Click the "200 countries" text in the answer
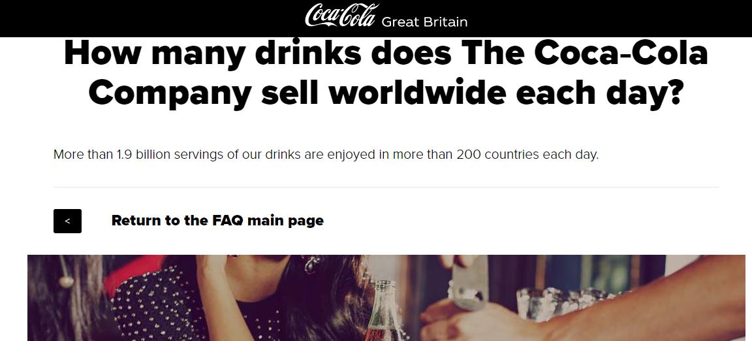This screenshot has height=341, width=752. click(497, 155)
